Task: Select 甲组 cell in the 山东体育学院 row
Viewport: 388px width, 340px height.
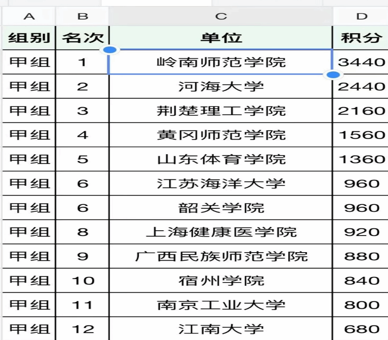Action: coord(29,159)
